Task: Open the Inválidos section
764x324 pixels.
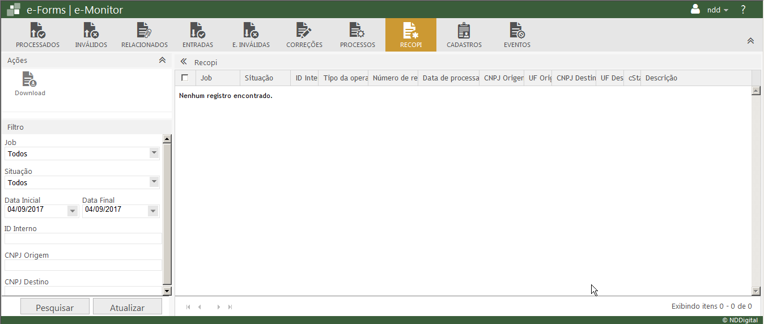Action: 91,35
